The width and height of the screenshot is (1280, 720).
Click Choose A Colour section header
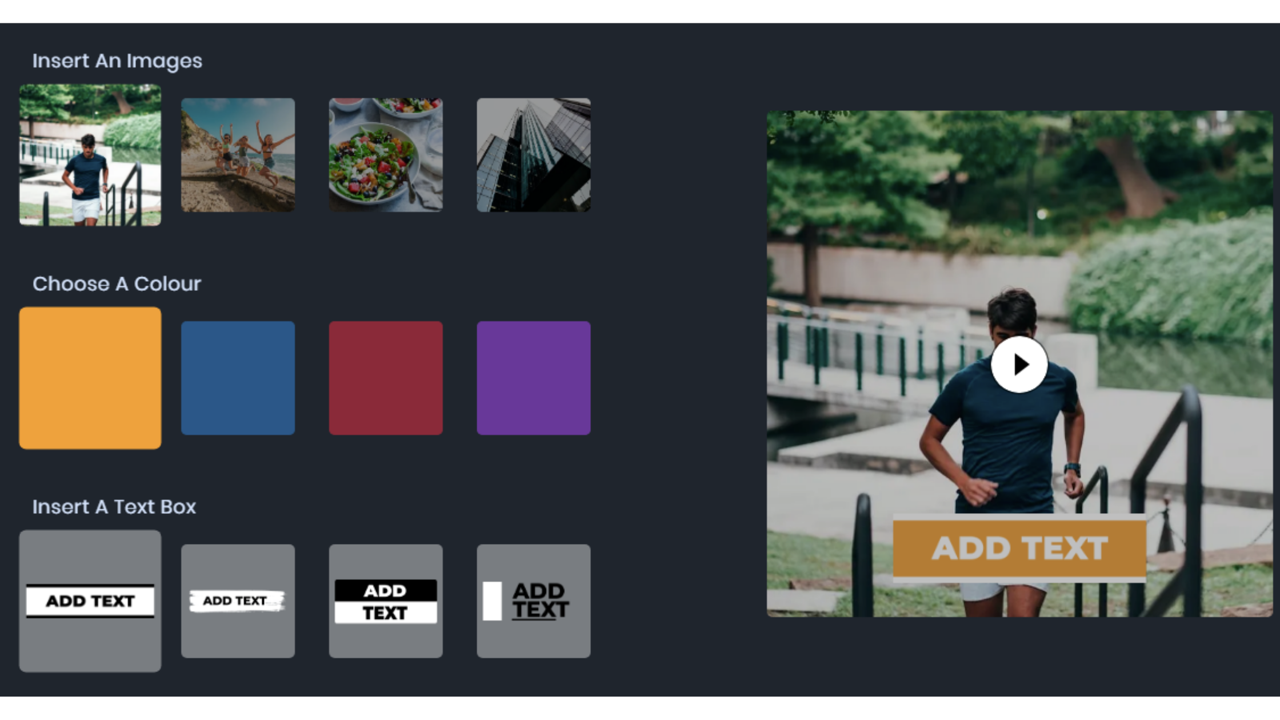117,283
